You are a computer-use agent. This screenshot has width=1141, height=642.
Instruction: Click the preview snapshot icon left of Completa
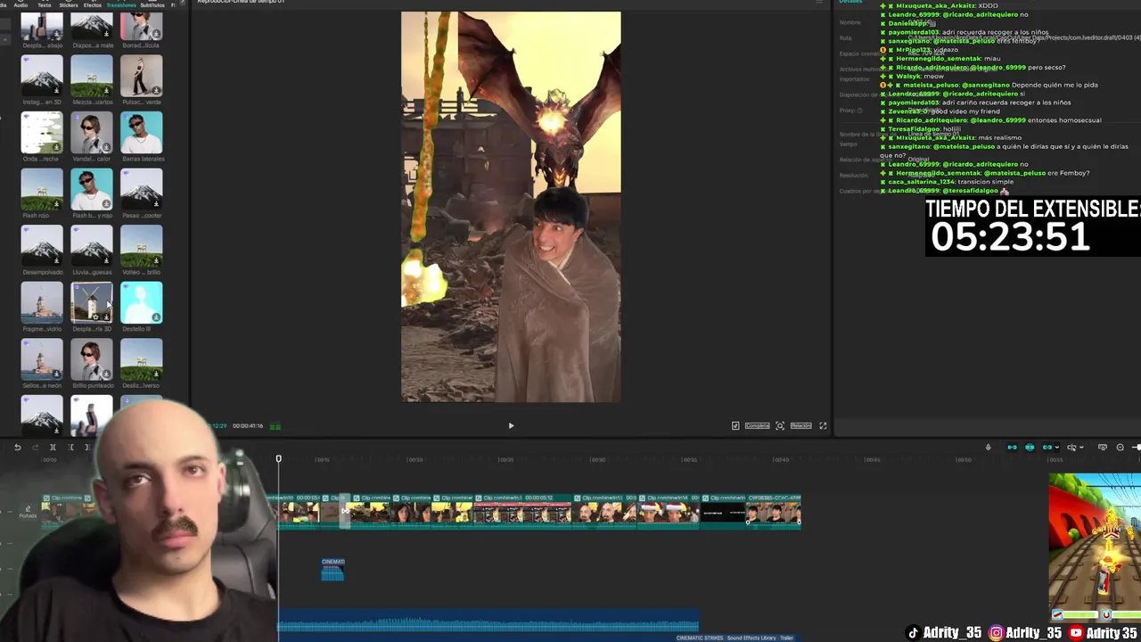click(x=735, y=426)
